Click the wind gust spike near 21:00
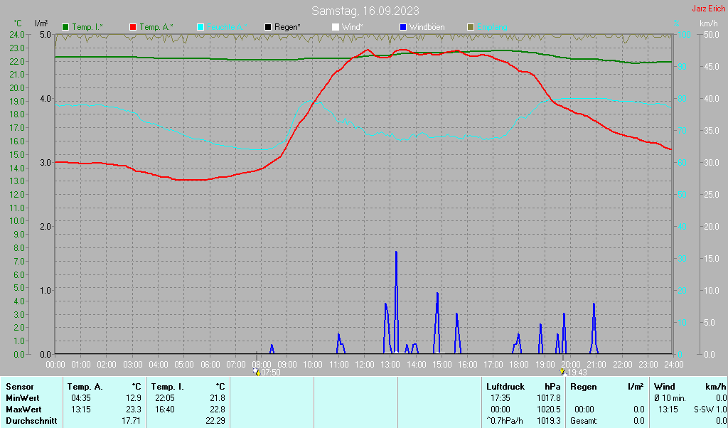728x428 pixels. (594, 327)
